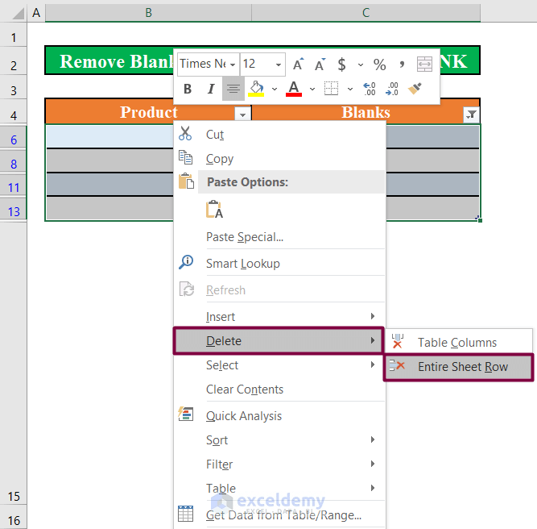
Task: Open the font name dropdown
Action: (233, 65)
